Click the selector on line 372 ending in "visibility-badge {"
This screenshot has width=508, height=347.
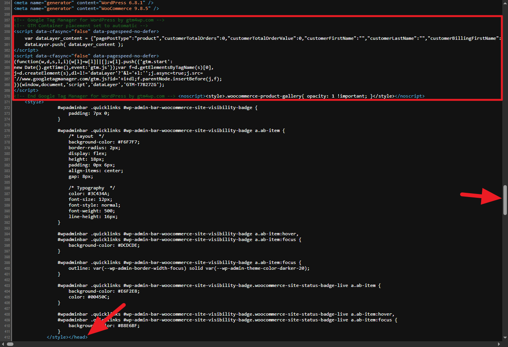(x=158, y=108)
